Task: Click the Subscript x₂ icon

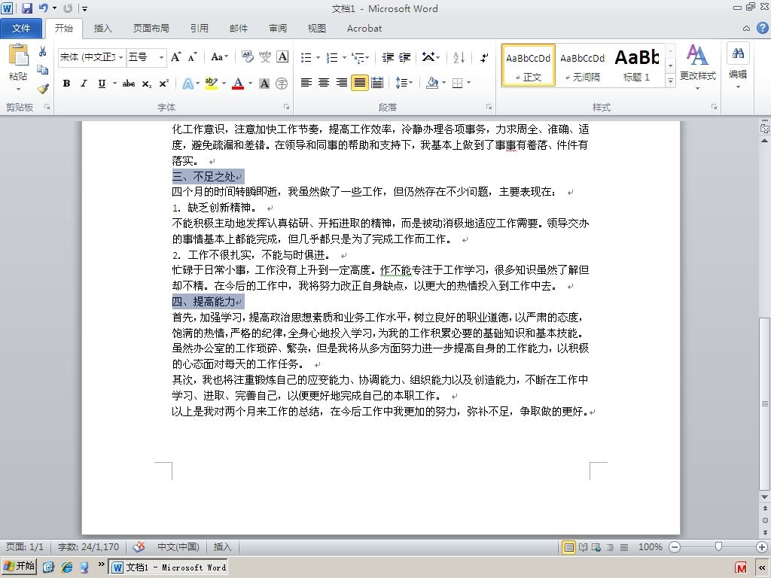Action: click(x=147, y=84)
